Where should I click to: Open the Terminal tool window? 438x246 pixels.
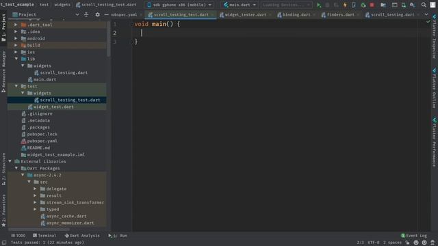coord(44,236)
